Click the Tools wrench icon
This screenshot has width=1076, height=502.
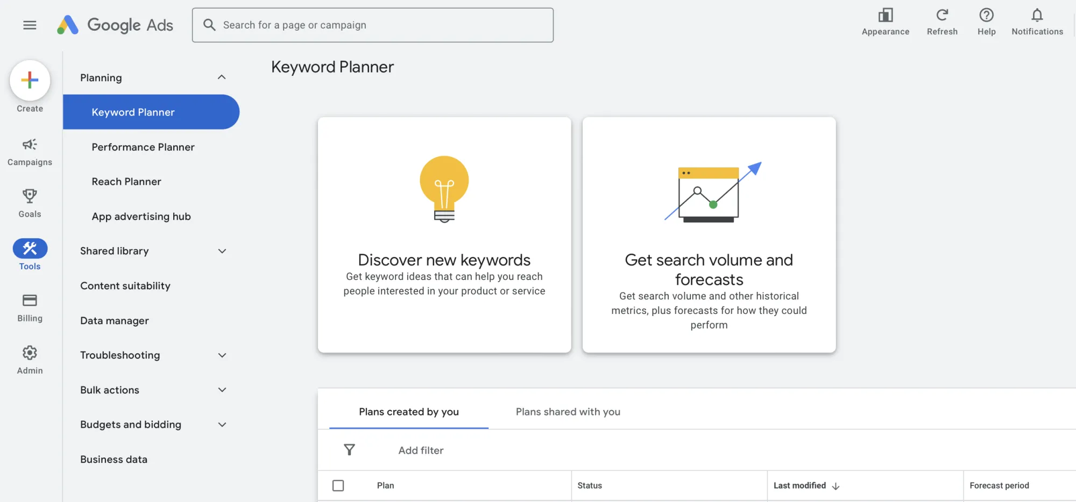coord(30,248)
